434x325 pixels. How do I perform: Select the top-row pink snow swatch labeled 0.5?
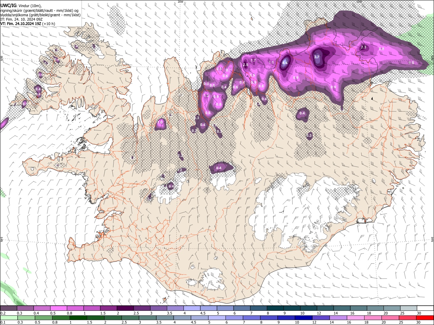coord(58,308)
